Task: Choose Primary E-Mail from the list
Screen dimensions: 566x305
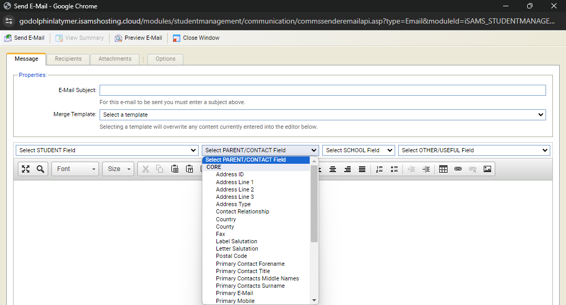Action: [234, 293]
